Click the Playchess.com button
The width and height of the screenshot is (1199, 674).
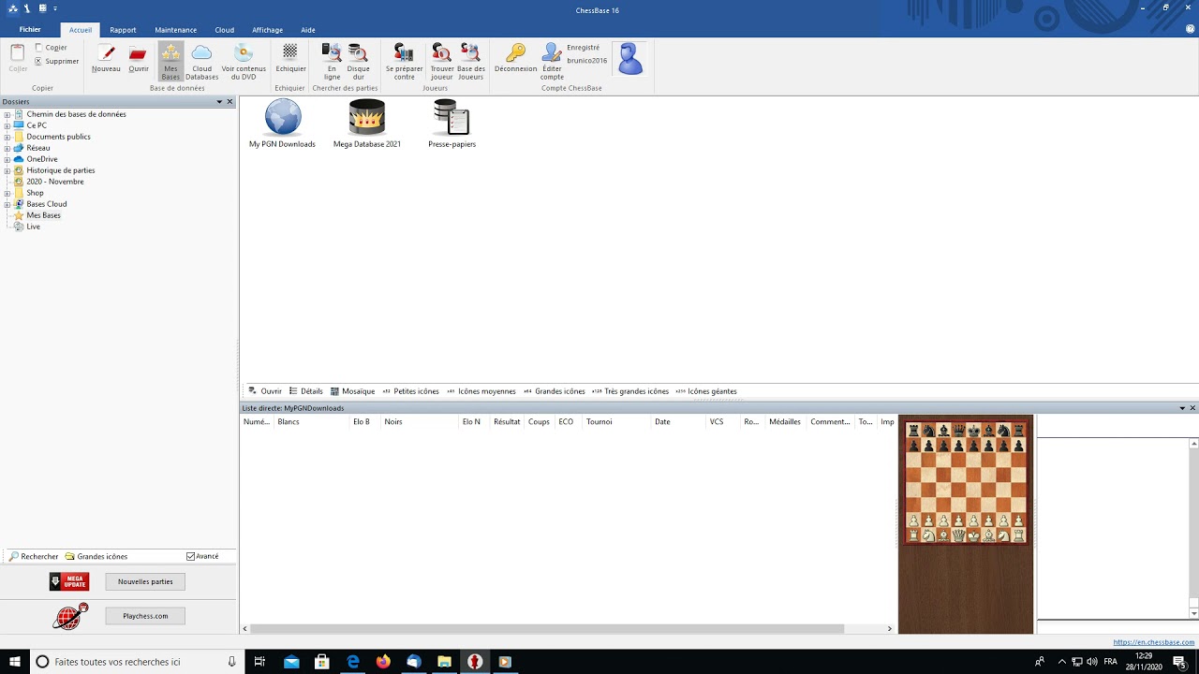click(x=145, y=616)
